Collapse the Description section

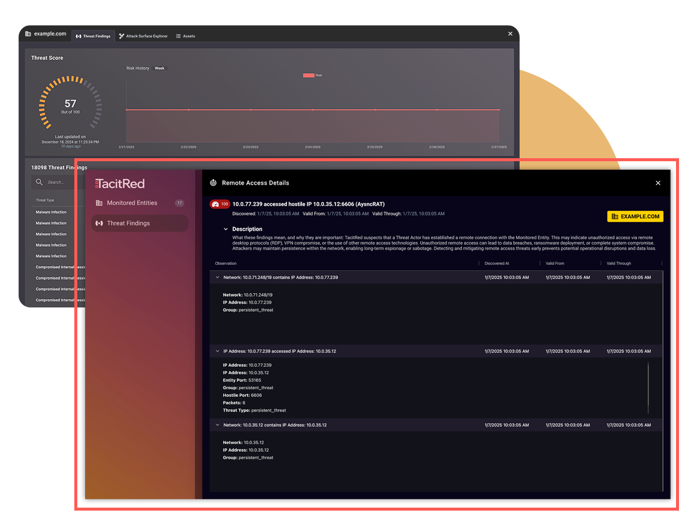tap(226, 229)
